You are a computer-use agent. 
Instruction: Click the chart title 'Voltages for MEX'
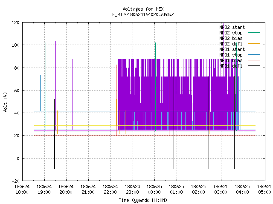click(143, 9)
